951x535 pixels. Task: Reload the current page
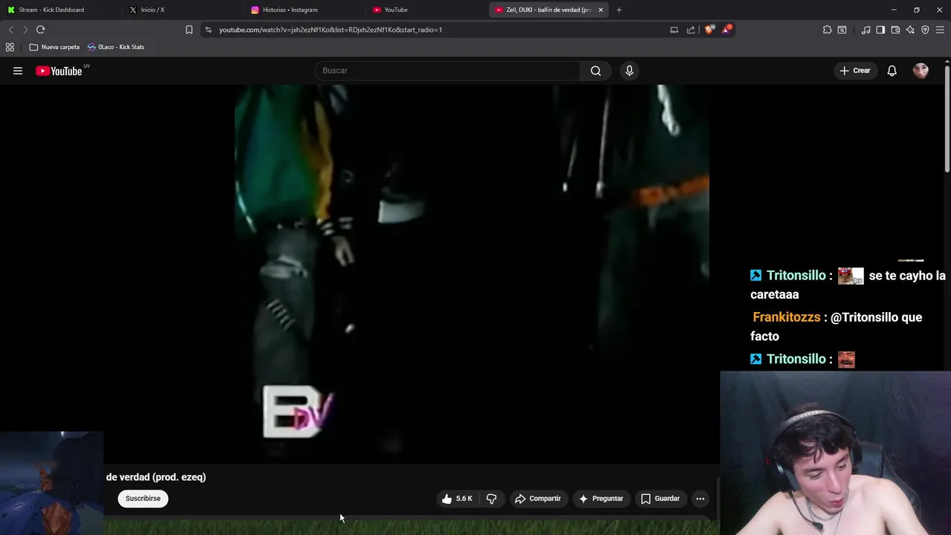pos(41,30)
